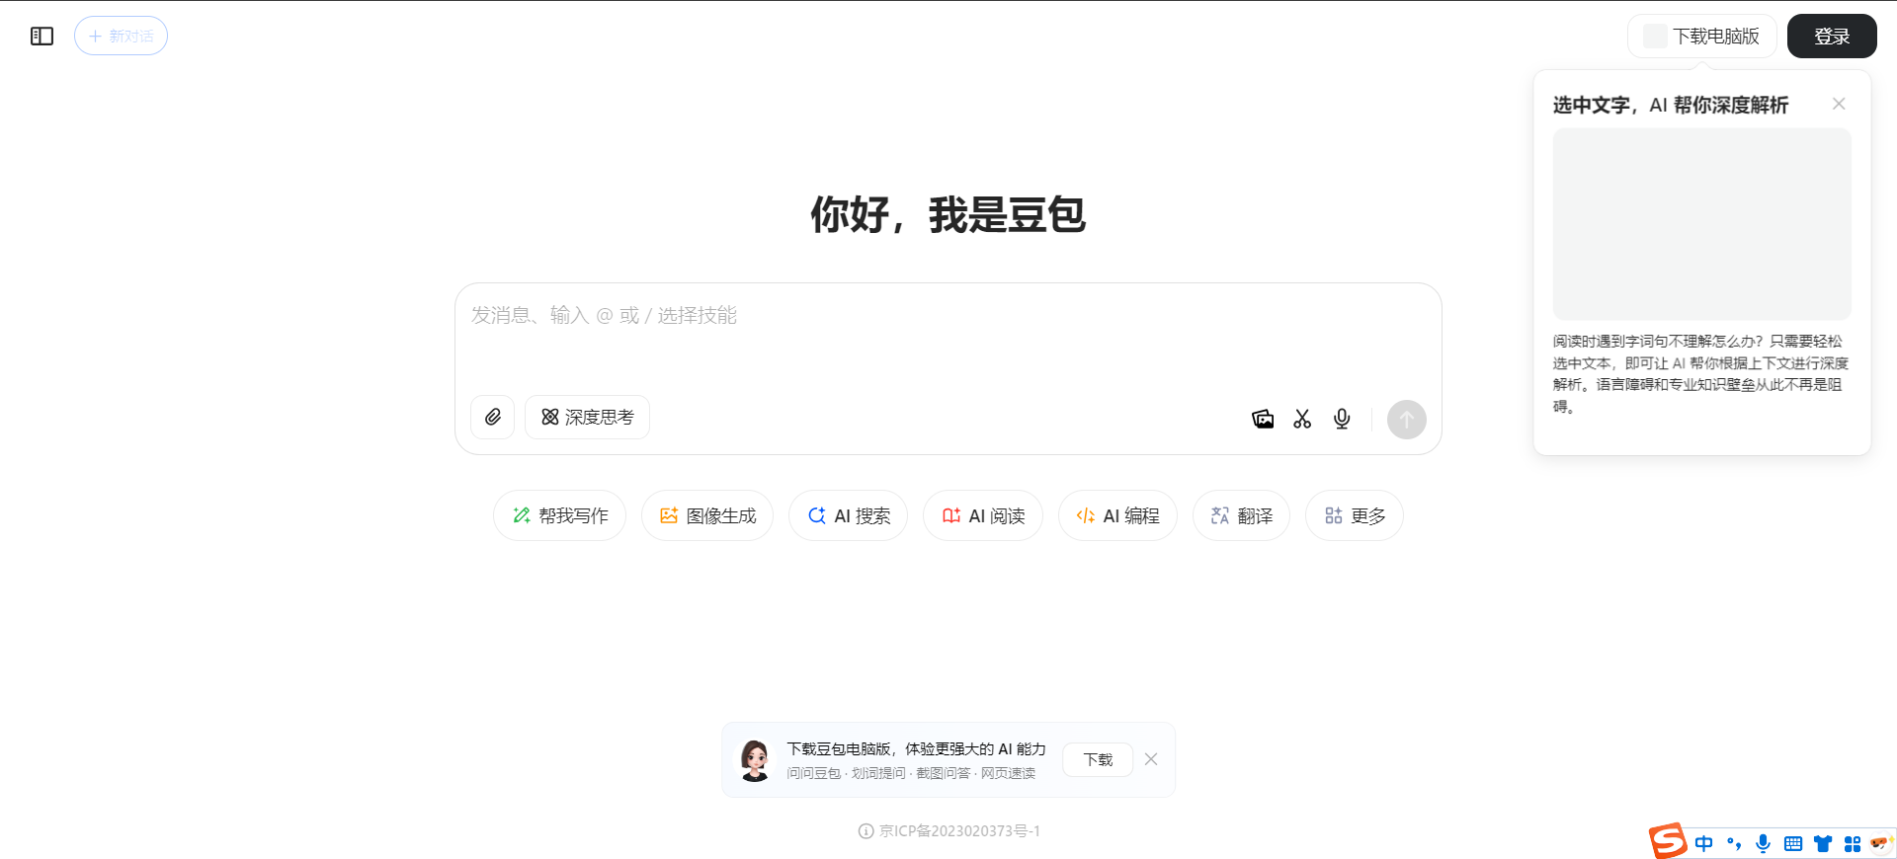
Task: Click the IME skin shirt icon
Action: [x=1823, y=843]
